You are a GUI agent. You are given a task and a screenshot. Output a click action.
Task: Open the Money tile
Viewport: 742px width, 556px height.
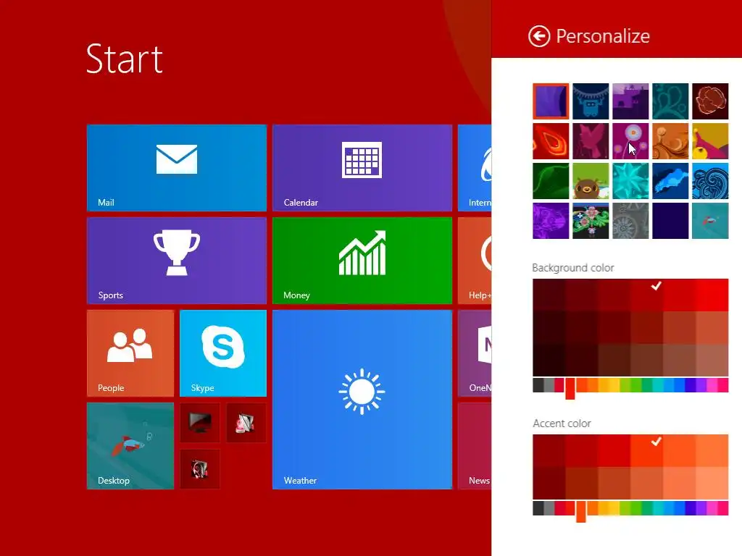(x=362, y=261)
